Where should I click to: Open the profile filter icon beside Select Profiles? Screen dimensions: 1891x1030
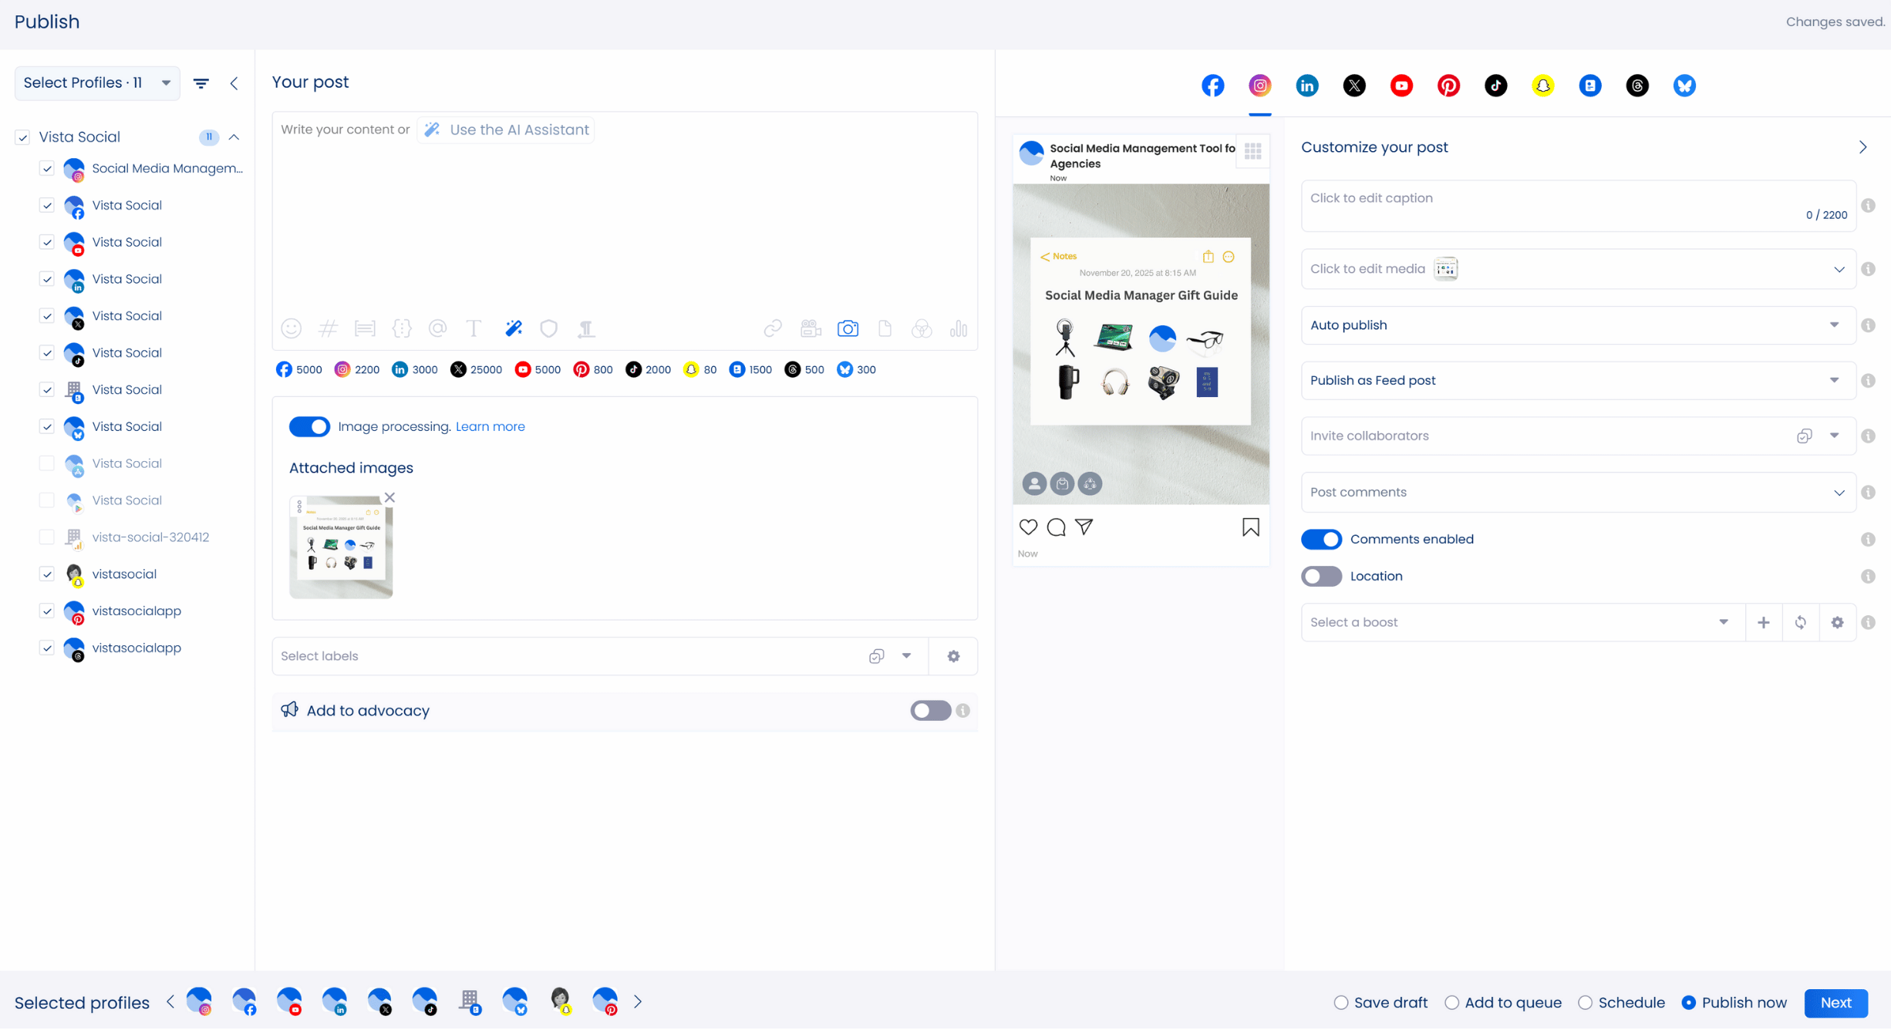point(201,83)
